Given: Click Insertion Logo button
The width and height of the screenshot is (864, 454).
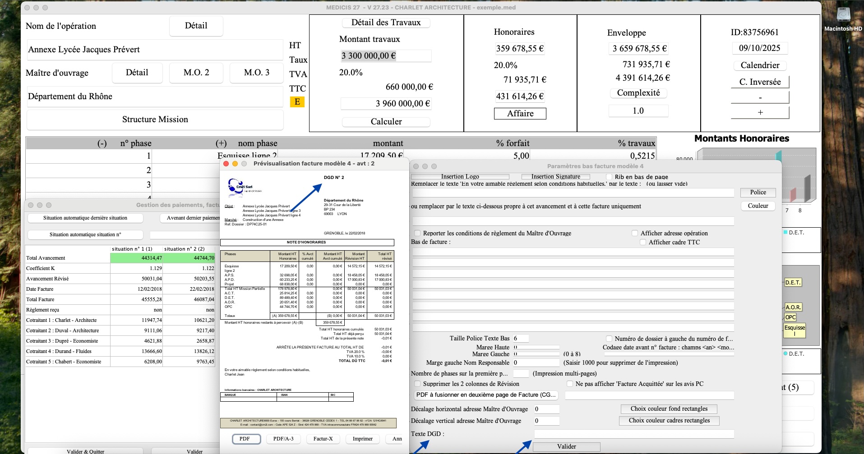Looking at the screenshot, I should pos(460,177).
